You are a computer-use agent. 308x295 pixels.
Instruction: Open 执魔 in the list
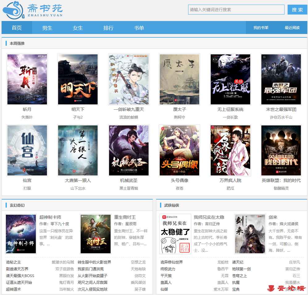click(236, 282)
